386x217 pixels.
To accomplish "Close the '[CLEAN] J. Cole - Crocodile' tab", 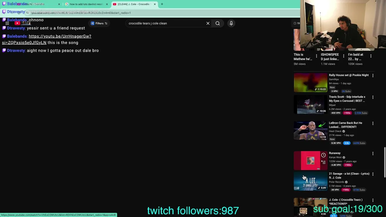I will (x=155, y=4).
